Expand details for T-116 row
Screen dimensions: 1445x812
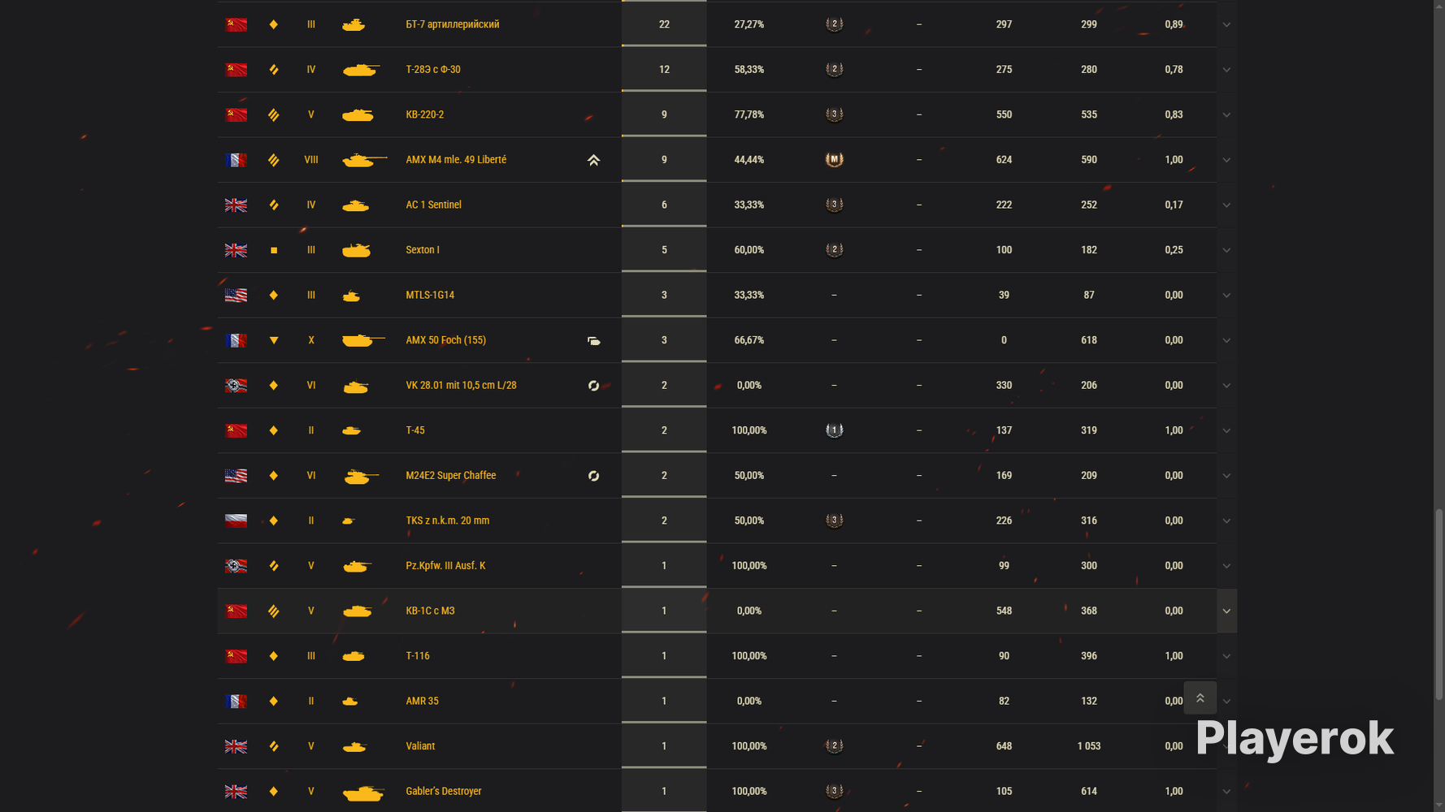click(1226, 656)
